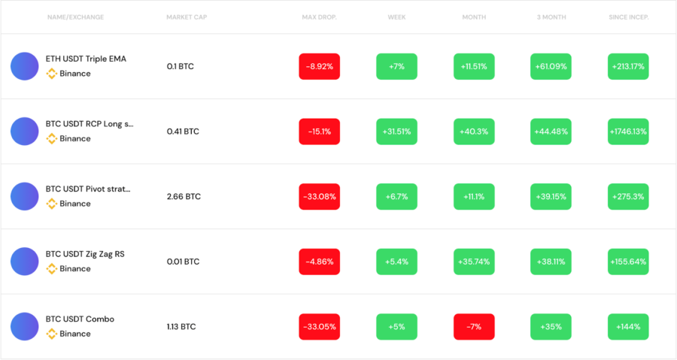The width and height of the screenshot is (677, 360).
Task: Sort by the 3 MONTH column header
Action: pyautogui.click(x=551, y=17)
